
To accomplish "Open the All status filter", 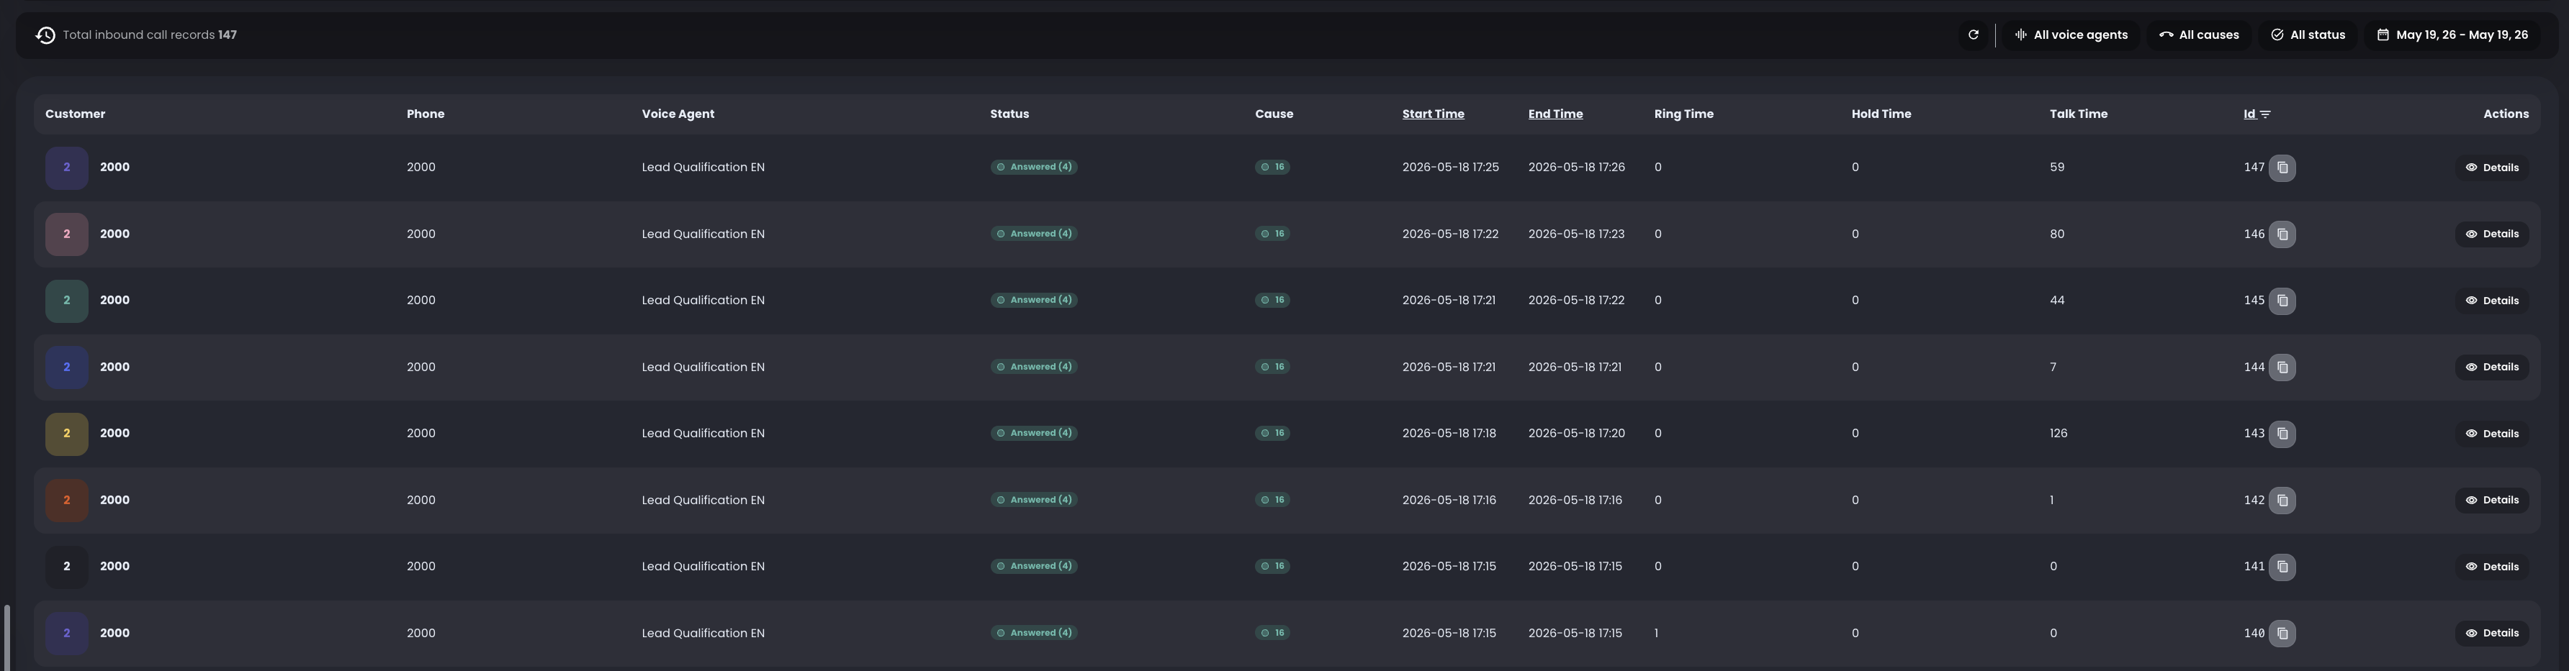I will coord(2308,35).
